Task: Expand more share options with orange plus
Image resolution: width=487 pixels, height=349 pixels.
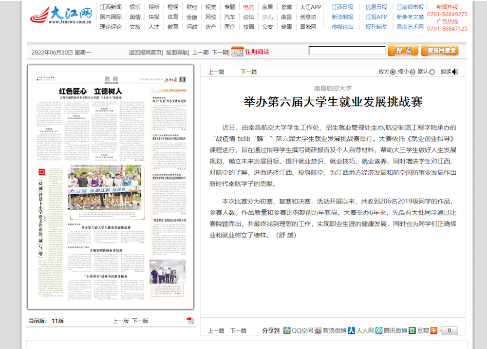Action: [434, 331]
